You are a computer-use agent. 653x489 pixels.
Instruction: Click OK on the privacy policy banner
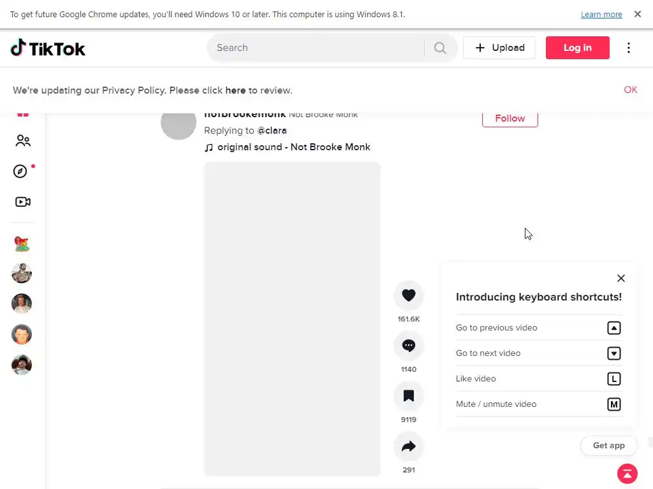click(x=631, y=90)
